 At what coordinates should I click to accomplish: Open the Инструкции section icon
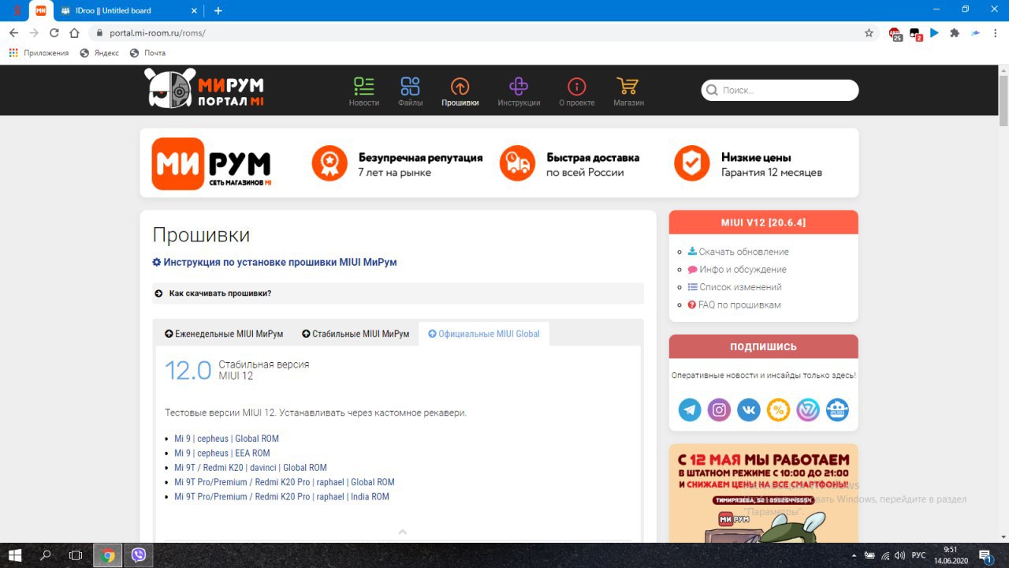pyautogui.click(x=519, y=87)
